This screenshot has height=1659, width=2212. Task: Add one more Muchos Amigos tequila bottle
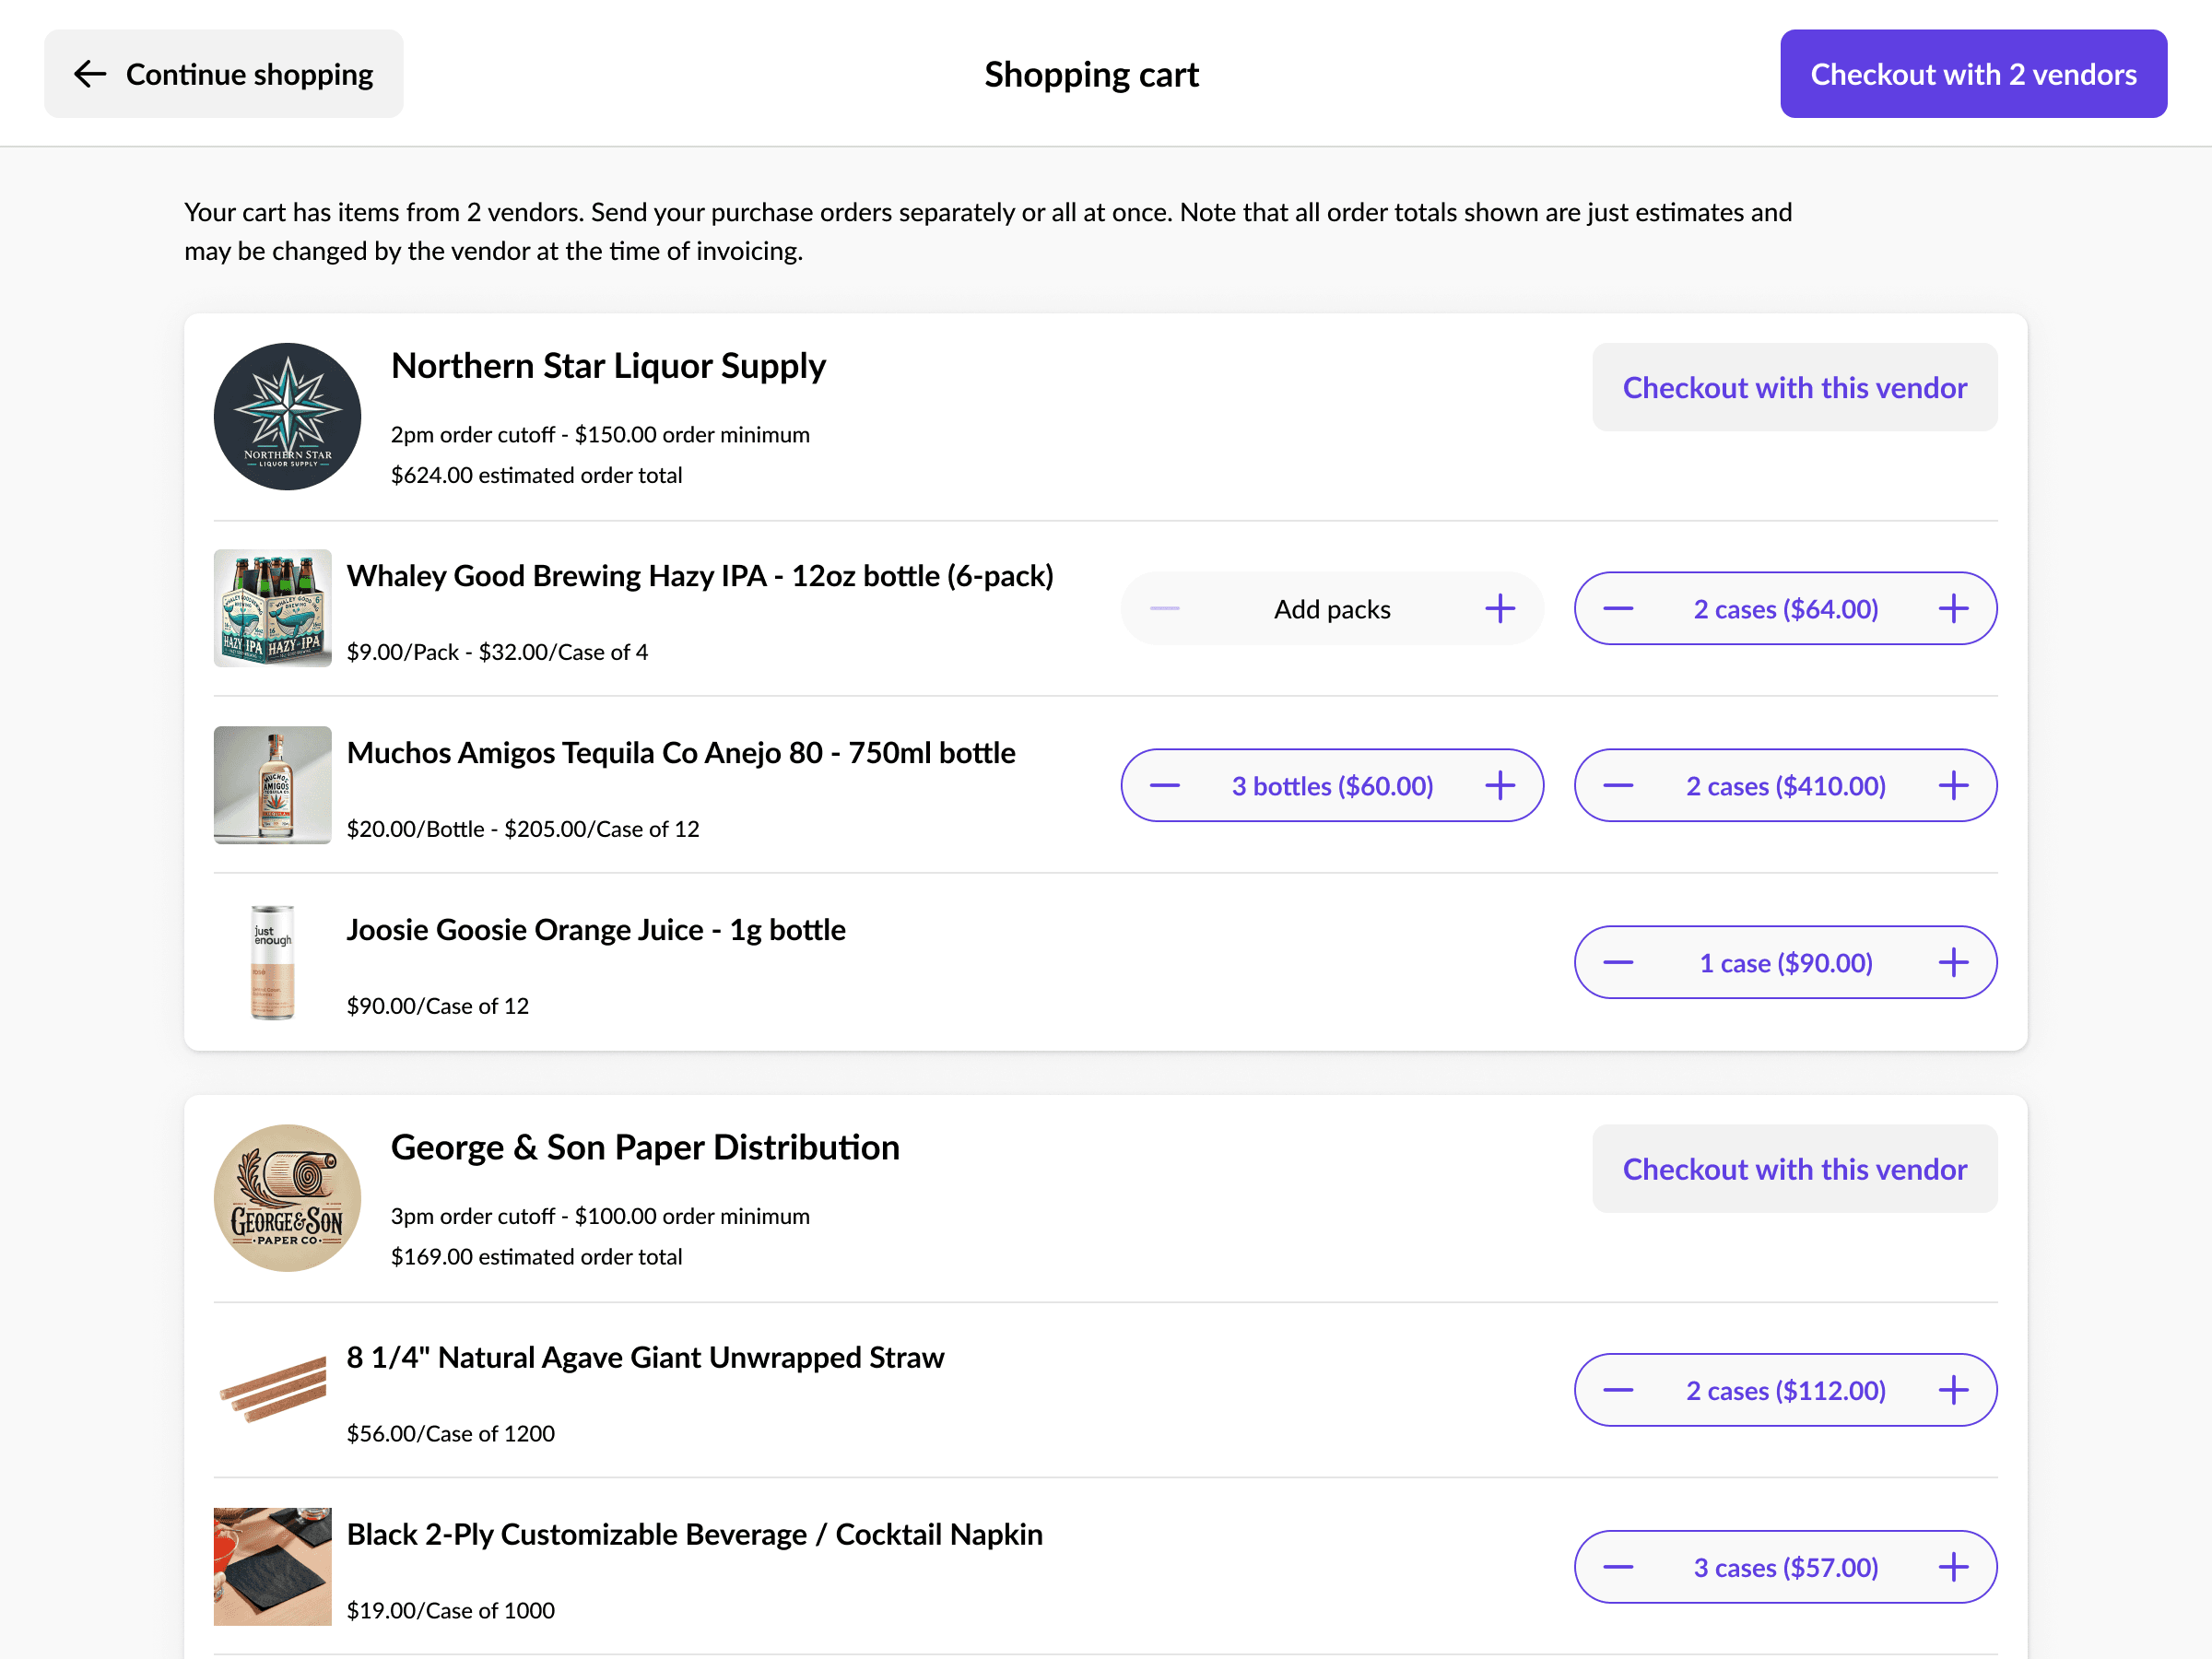click(x=1499, y=785)
